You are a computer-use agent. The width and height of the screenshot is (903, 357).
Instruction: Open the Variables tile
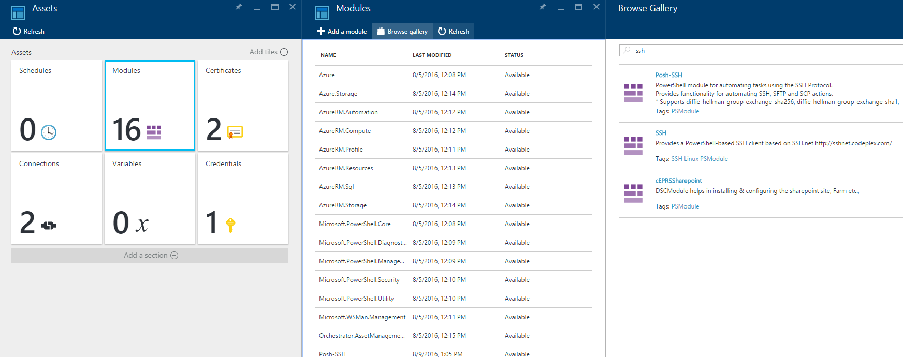click(x=150, y=198)
